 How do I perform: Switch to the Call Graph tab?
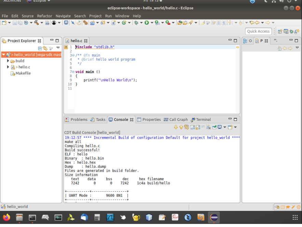point(176,119)
